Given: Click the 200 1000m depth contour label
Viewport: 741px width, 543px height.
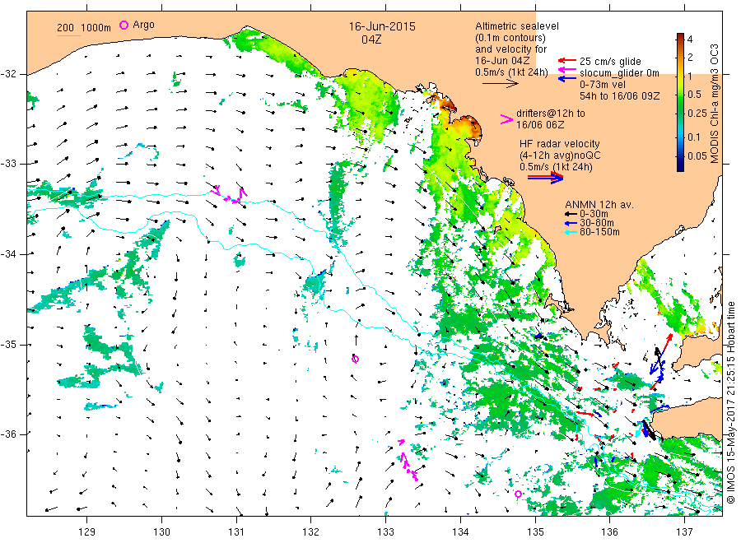Looking at the screenshot, I should [x=84, y=28].
